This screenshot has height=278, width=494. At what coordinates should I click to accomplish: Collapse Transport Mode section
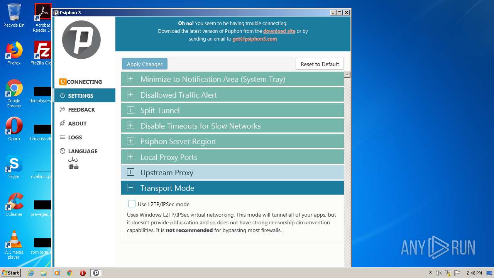pyautogui.click(x=232, y=188)
